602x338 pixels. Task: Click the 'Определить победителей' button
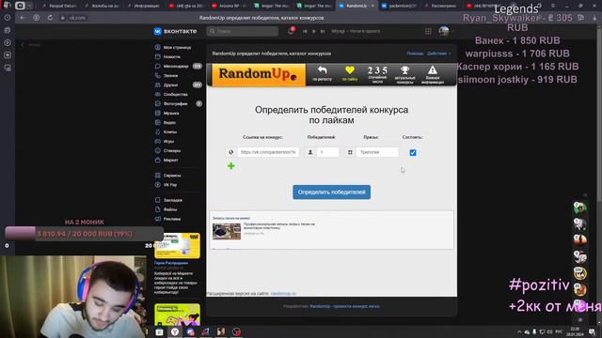click(x=332, y=192)
